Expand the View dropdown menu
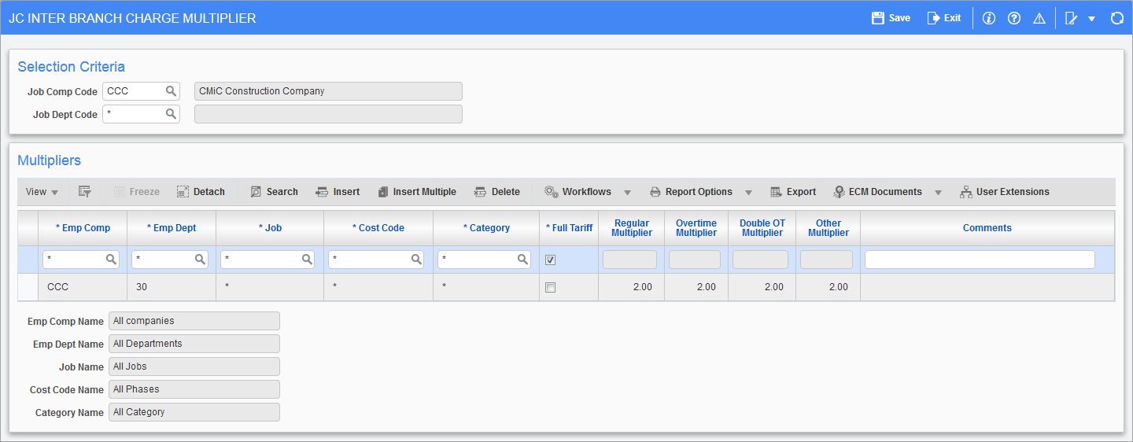Screen dimensions: 1133x442 point(42,192)
